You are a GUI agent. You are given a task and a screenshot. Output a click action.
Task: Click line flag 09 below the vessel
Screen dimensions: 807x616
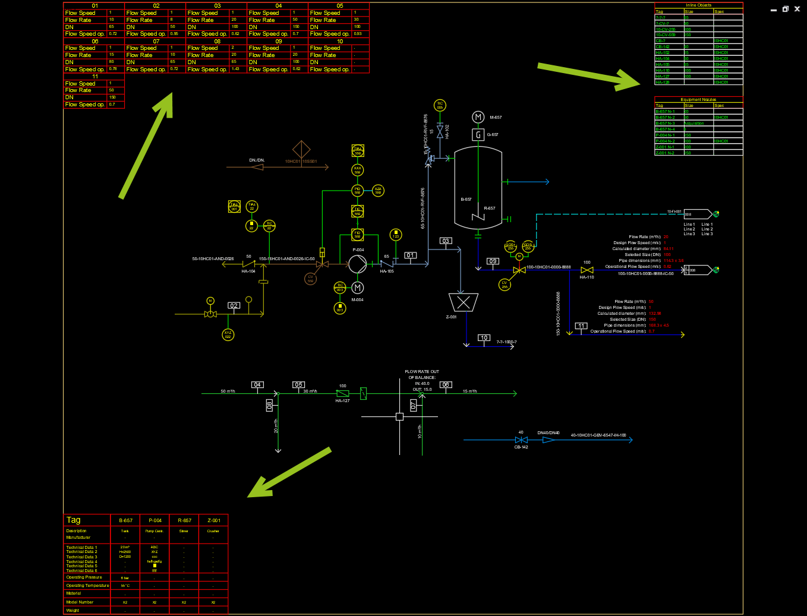coord(493,261)
